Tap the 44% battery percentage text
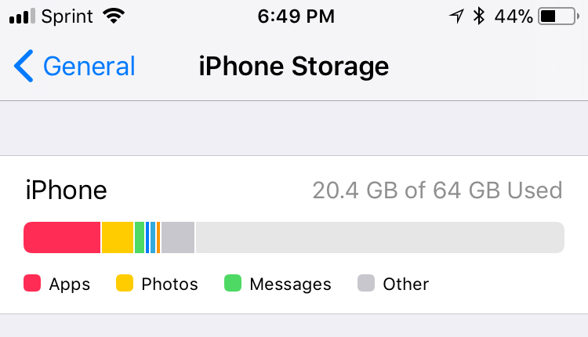 click(x=514, y=16)
